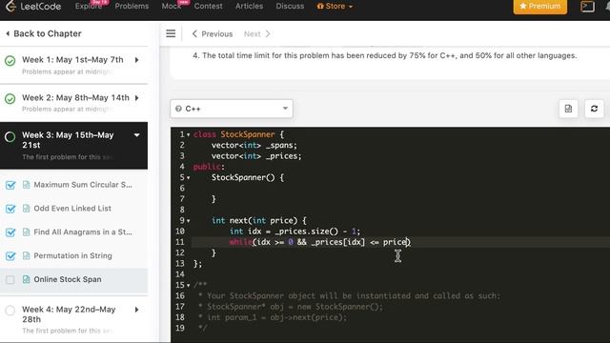Open the Discuss menu
Screen dimensions: 610x343
click(x=290, y=7)
